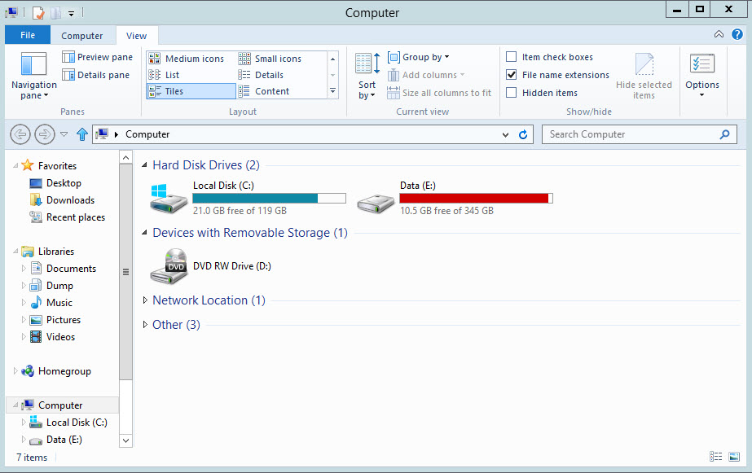Open the File menu
The image size is (752, 473).
27,35
